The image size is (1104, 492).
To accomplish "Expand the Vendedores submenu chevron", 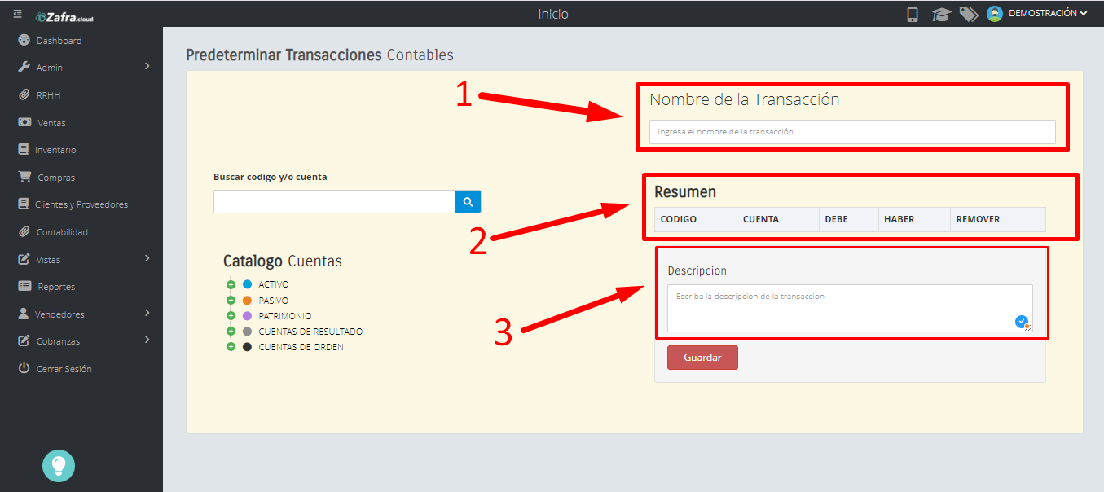I will coord(147,313).
